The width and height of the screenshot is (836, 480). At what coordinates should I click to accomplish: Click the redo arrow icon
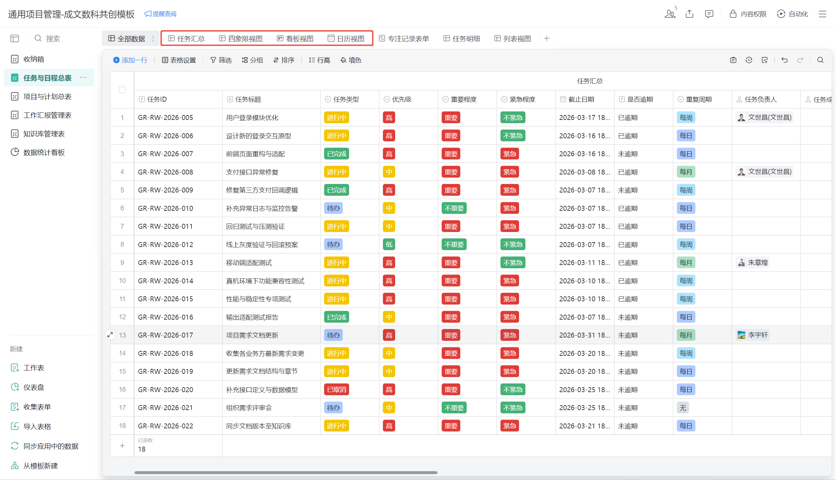point(800,60)
